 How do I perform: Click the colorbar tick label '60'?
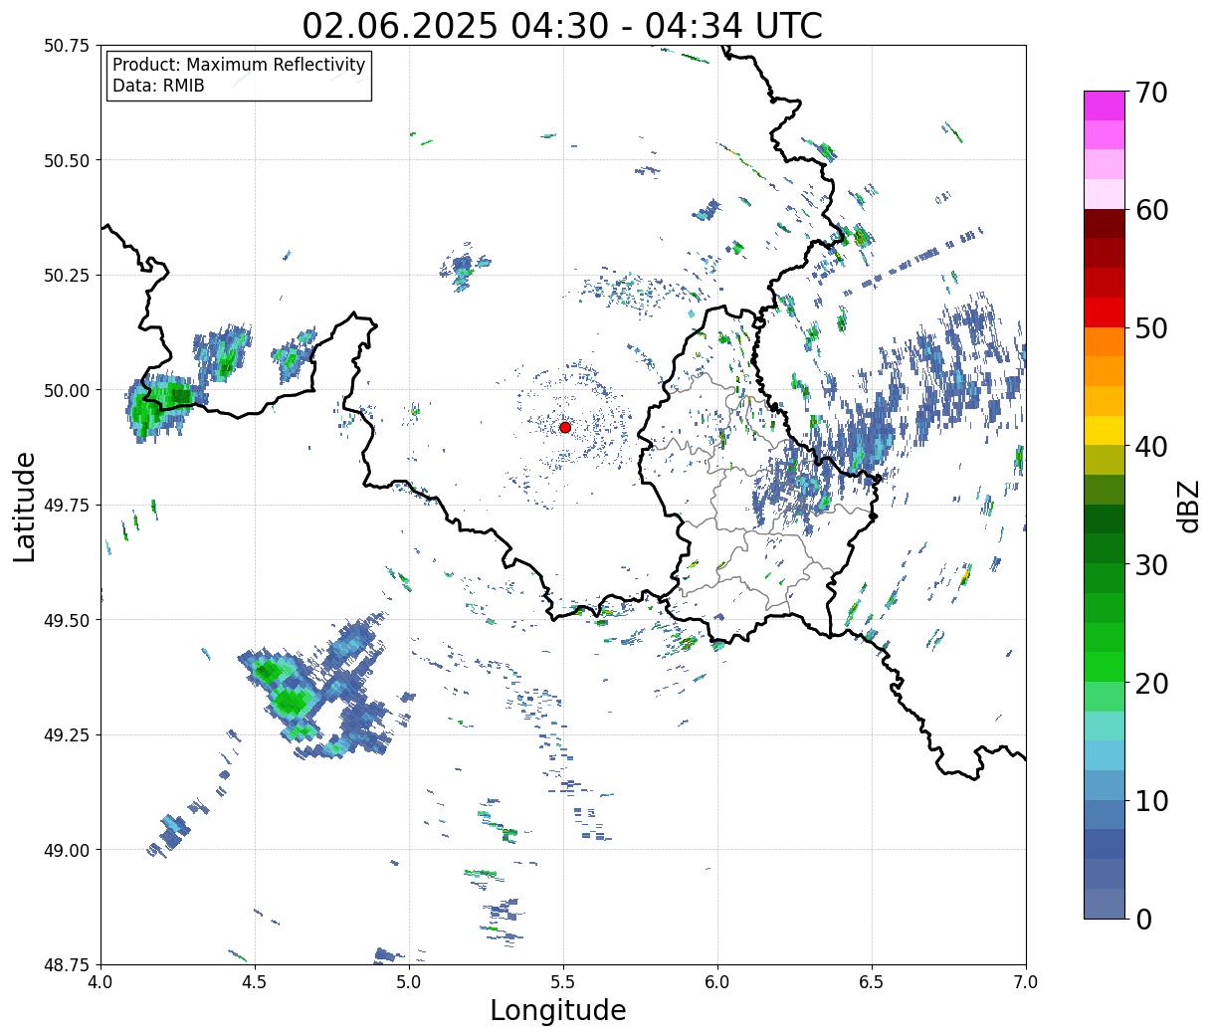tap(1149, 210)
